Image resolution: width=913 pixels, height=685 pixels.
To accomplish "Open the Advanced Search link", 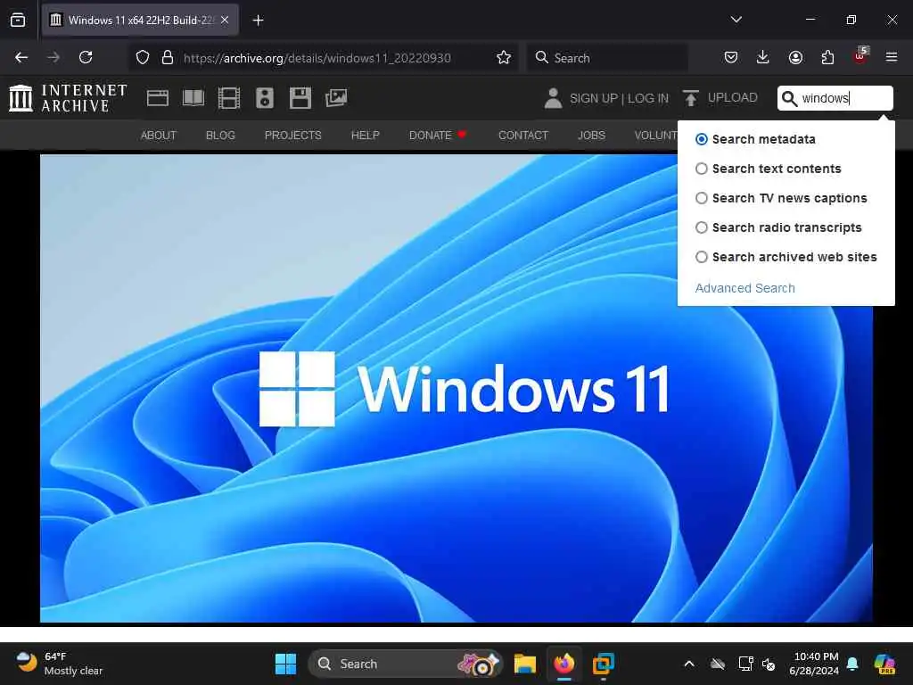I will tap(744, 288).
